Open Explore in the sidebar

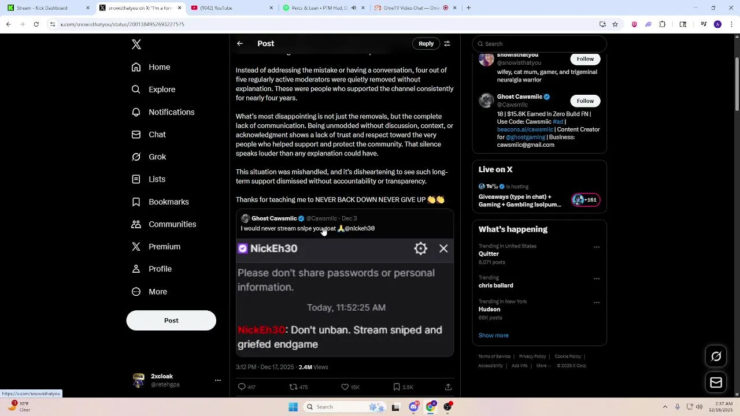coord(153,90)
